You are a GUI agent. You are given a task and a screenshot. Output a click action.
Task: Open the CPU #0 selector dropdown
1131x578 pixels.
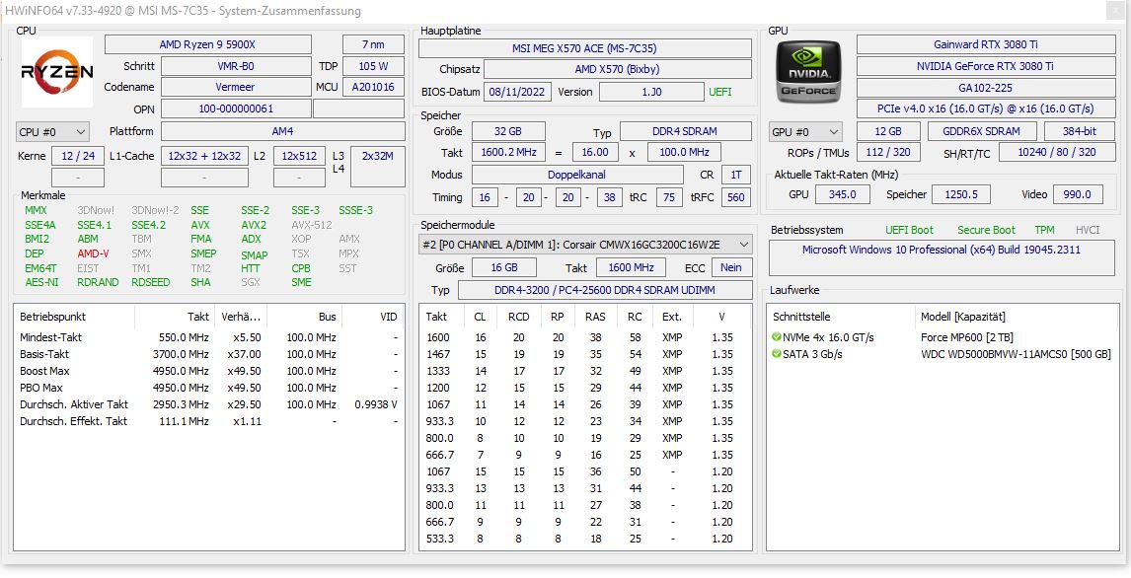52,132
